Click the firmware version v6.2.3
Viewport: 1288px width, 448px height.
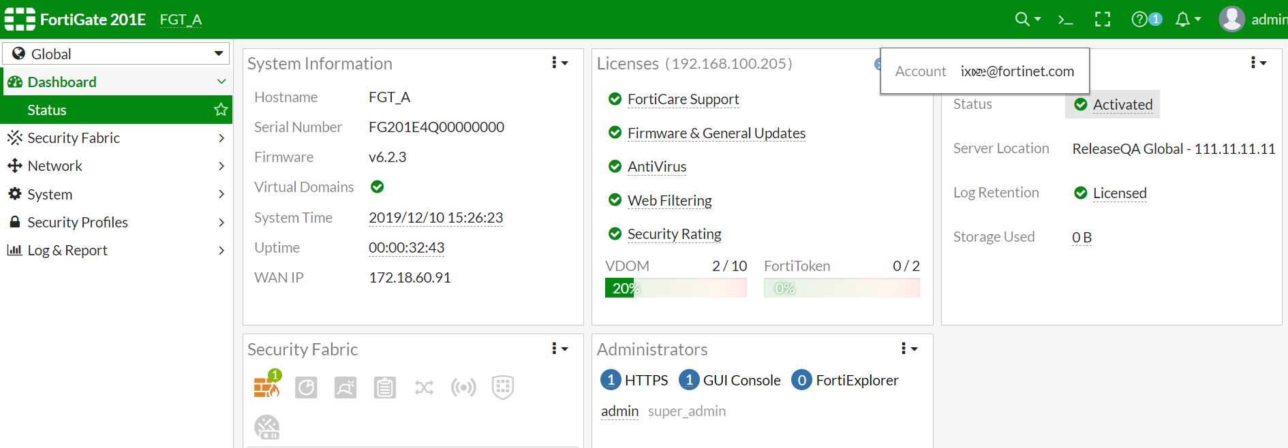pyautogui.click(x=387, y=157)
